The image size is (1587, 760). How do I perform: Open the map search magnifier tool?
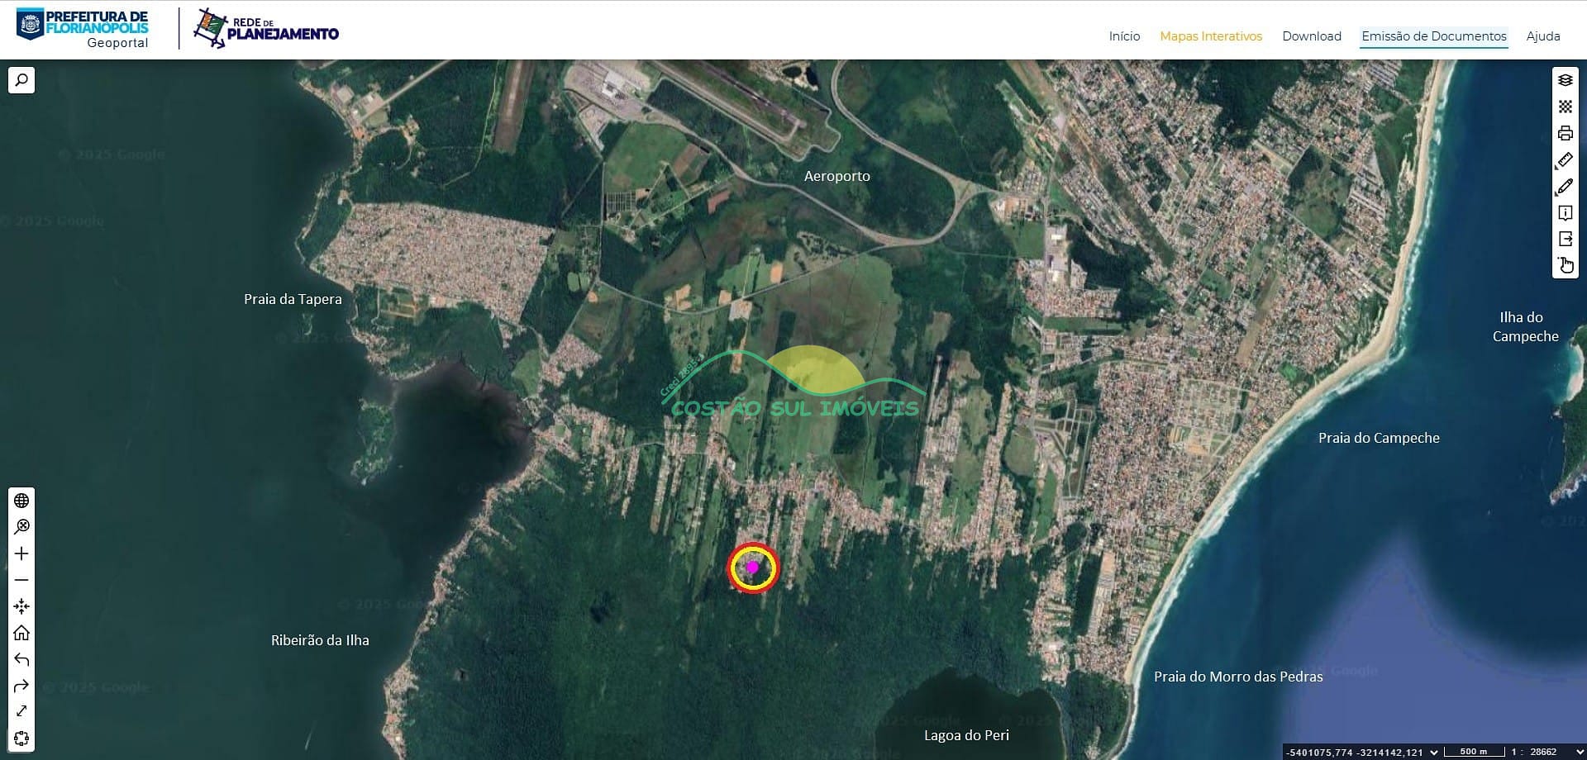coord(21,80)
